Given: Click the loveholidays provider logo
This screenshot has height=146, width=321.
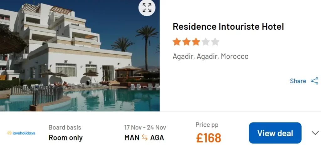Looking at the screenshot, I should [21, 133].
